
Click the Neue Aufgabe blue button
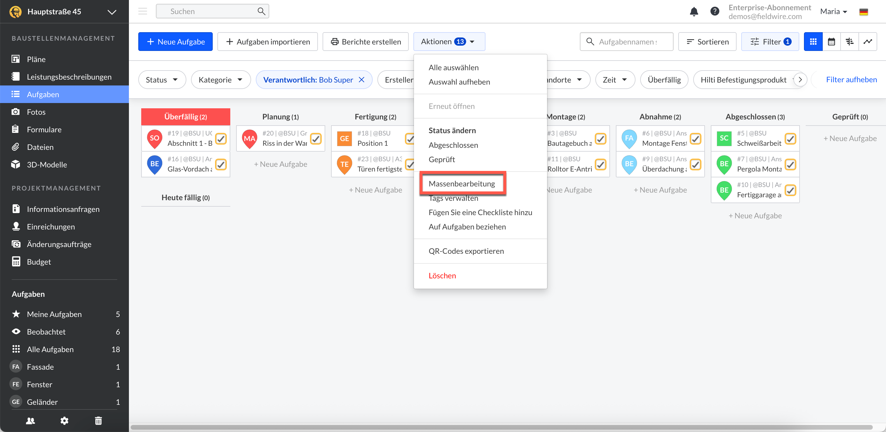coord(176,42)
